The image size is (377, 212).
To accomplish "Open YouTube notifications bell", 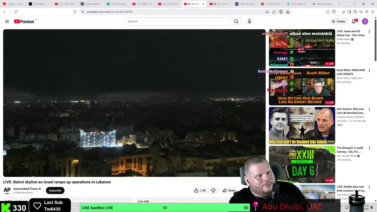I will pos(354,21).
